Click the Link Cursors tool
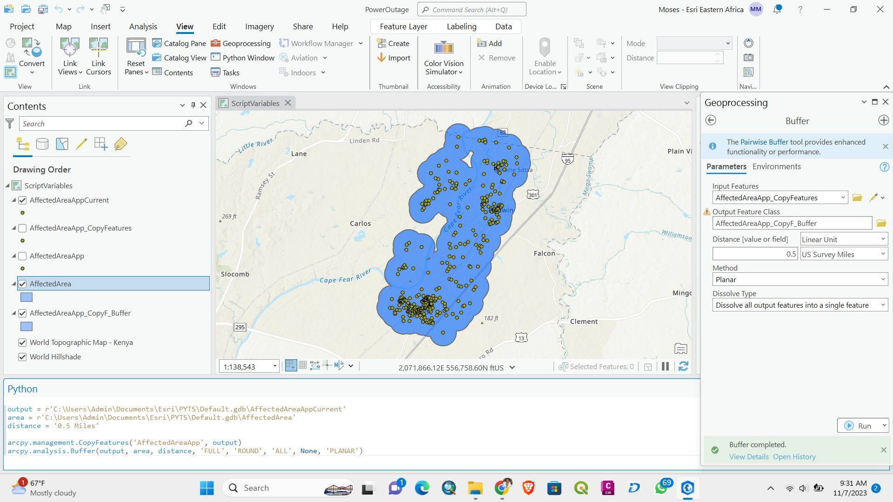Screen dimensions: 893x502 point(99,56)
